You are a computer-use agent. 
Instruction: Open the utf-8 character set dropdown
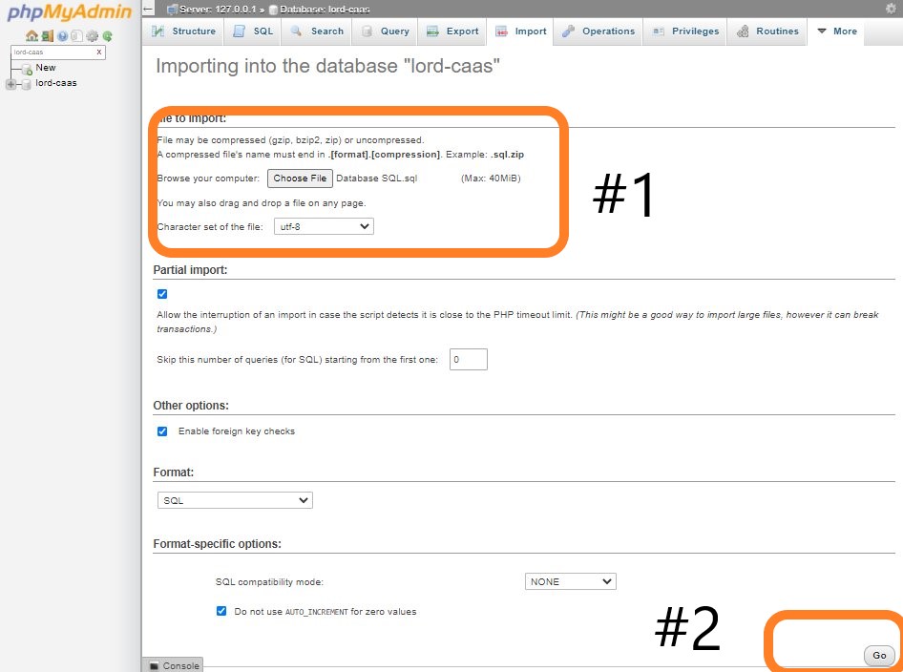click(x=323, y=226)
